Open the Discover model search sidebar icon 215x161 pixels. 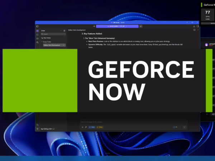tap(37, 43)
